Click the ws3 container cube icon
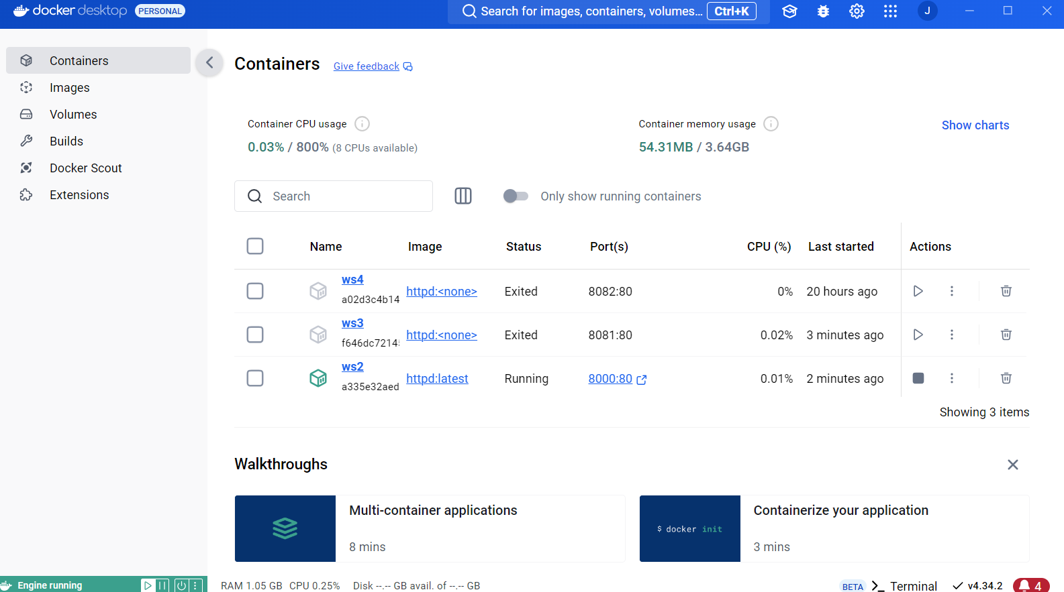 point(318,335)
